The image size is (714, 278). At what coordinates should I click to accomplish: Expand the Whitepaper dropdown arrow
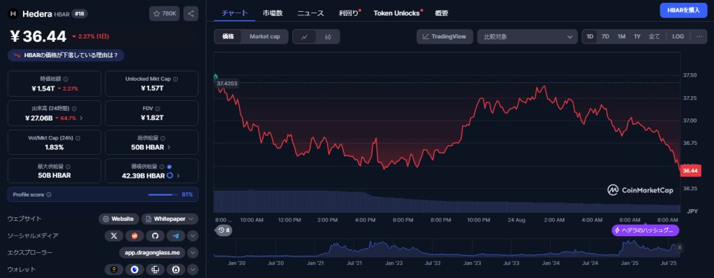190,219
